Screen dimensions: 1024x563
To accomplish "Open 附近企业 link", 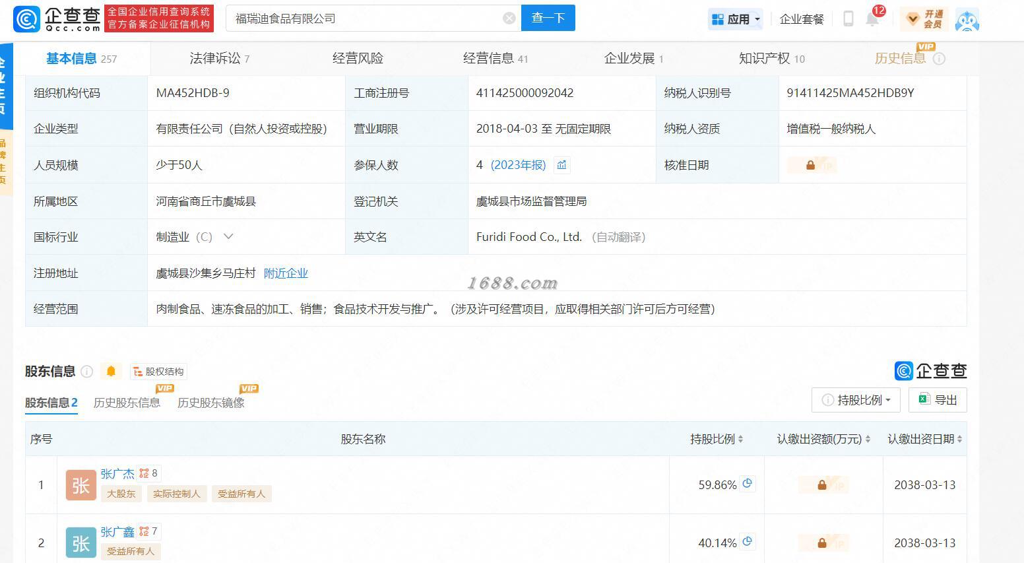I will coord(286,273).
